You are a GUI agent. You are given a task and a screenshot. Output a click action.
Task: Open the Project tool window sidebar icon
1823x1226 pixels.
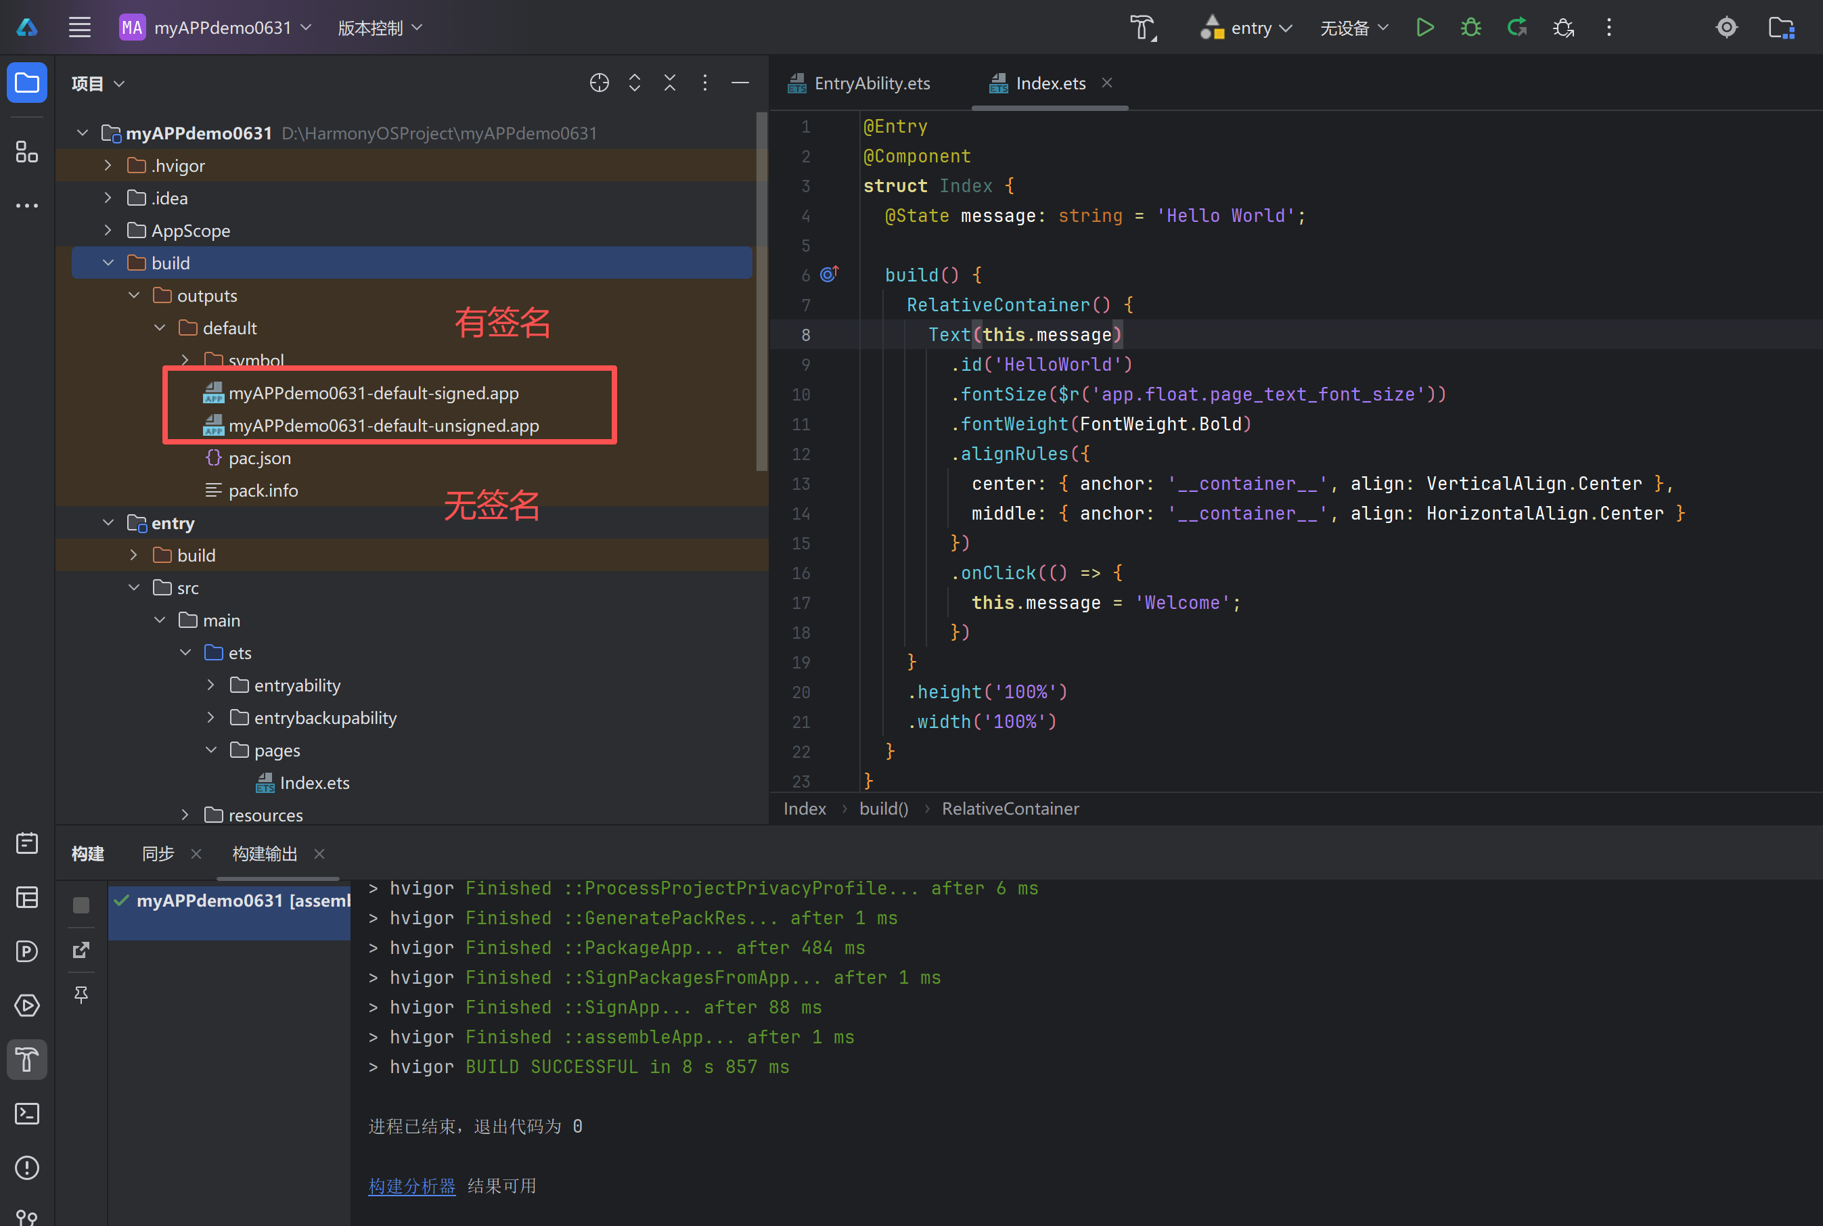click(27, 82)
